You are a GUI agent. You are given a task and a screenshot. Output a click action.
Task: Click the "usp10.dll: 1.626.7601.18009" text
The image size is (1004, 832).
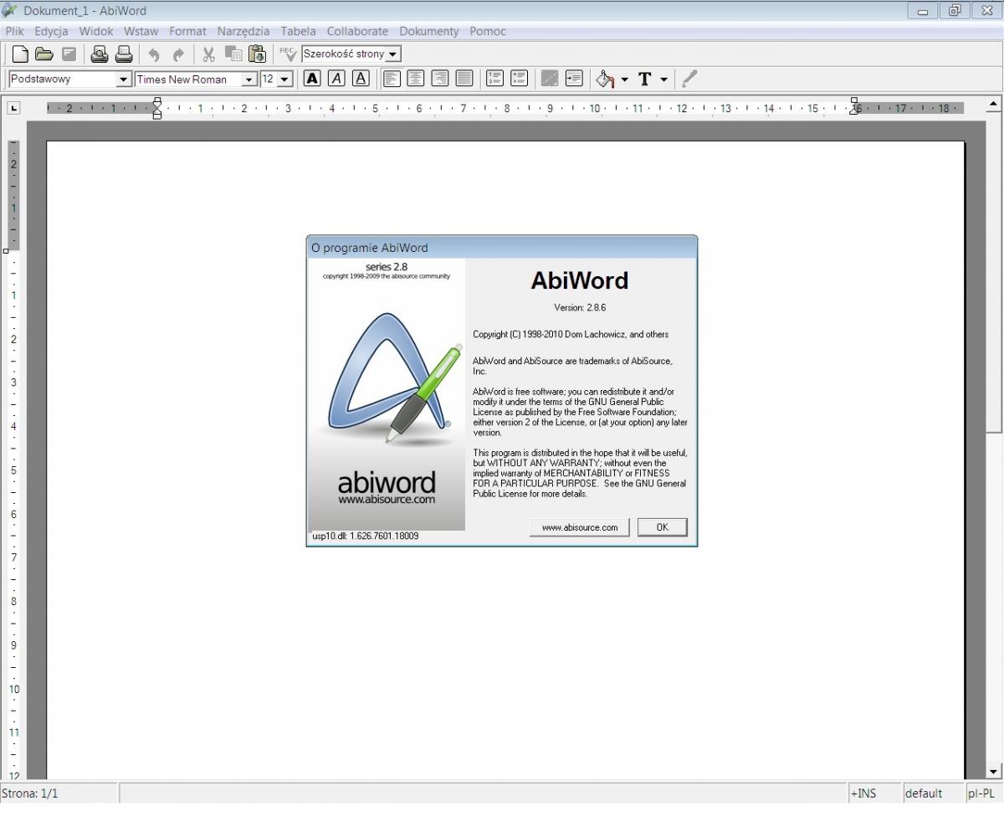coord(366,536)
